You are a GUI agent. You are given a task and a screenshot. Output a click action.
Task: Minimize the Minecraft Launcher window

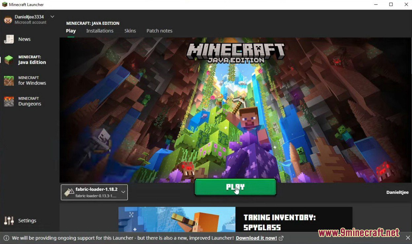[x=376, y=5]
